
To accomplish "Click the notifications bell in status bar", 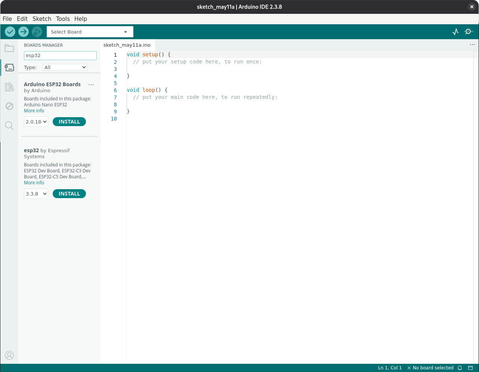I will (x=460, y=368).
